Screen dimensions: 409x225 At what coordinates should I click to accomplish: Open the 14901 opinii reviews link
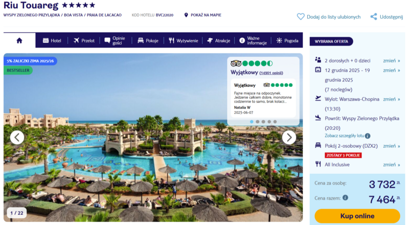coord(271,73)
